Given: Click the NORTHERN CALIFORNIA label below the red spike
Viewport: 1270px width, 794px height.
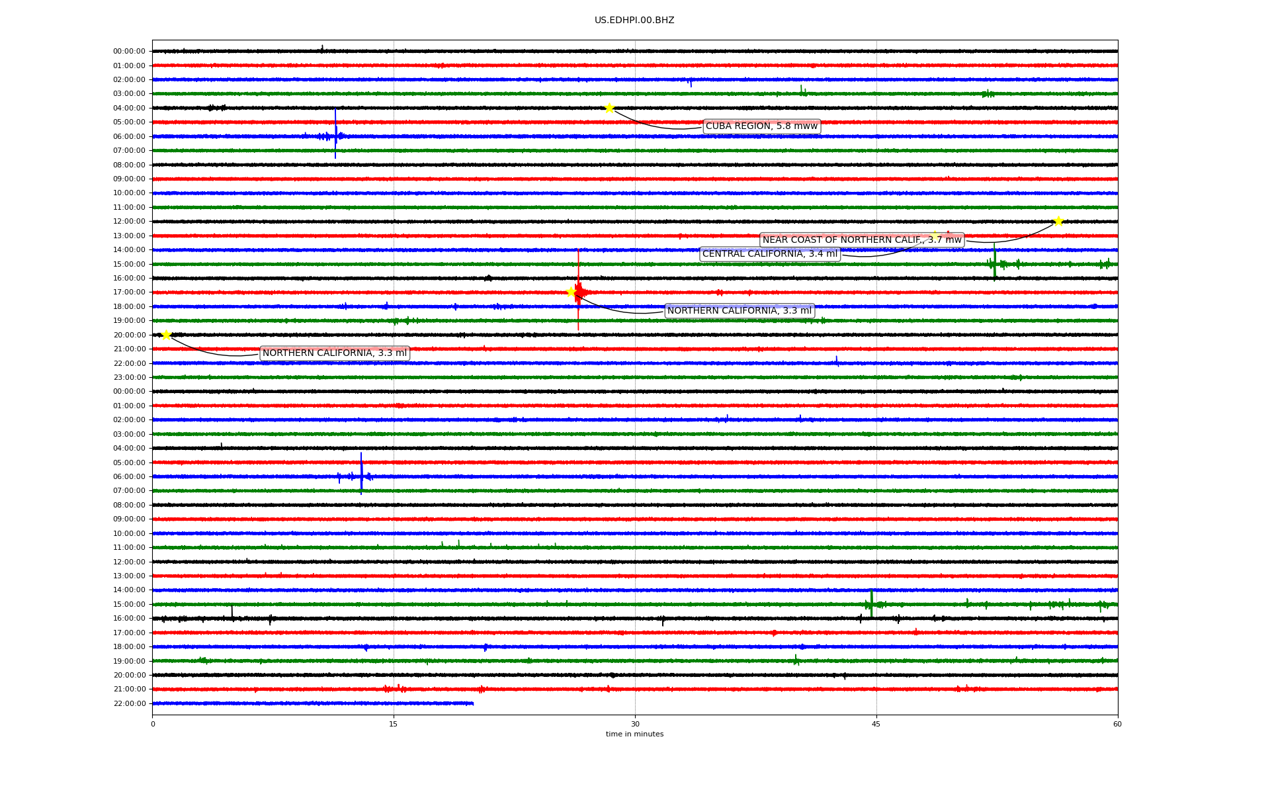Looking at the screenshot, I should coord(739,311).
